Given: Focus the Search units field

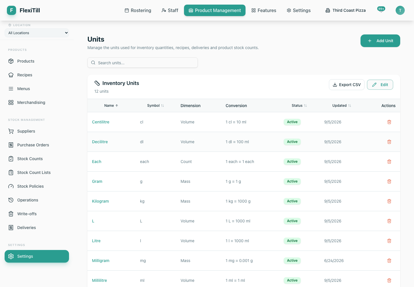Looking at the screenshot, I should [x=143, y=63].
